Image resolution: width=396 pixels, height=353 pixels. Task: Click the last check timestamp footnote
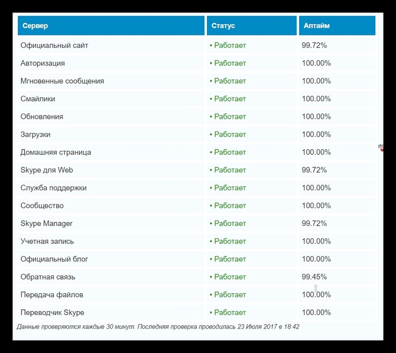tap(158, 327)
